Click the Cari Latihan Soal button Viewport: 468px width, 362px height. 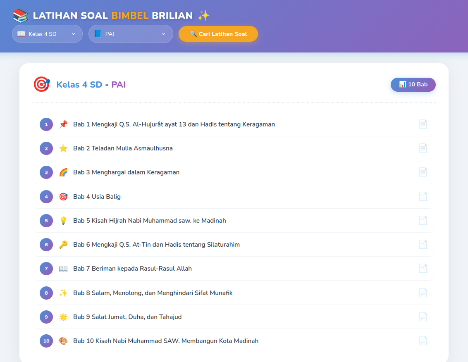tap(218, 34)
